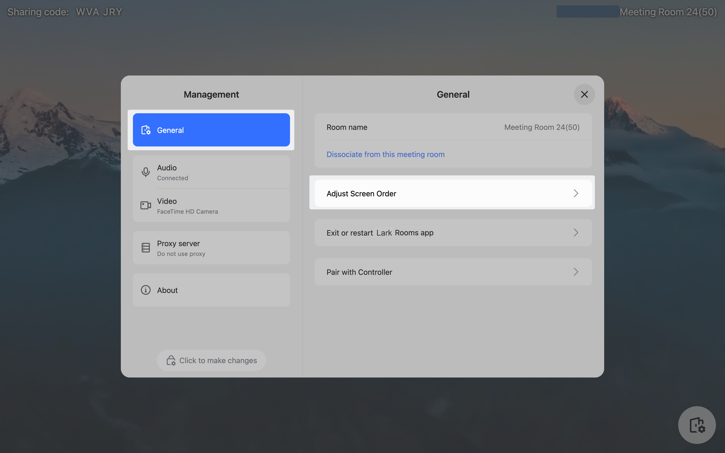725x453 pixels.
Task: Click the Click to make changes button
Action: tap(211, 360)
